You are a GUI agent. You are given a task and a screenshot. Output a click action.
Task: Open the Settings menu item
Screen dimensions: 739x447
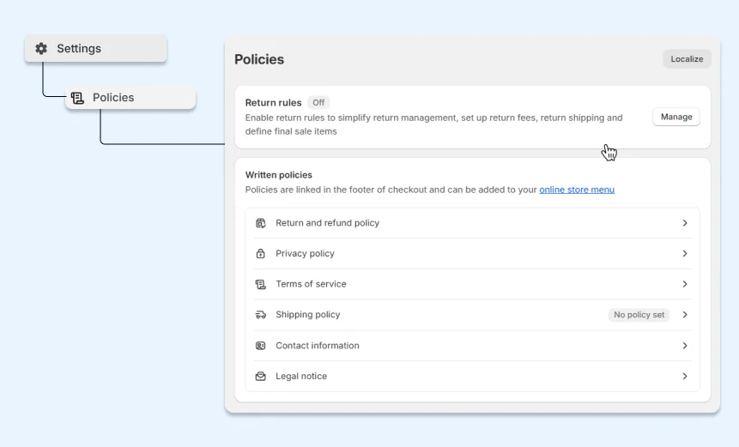tap(95, 49)
